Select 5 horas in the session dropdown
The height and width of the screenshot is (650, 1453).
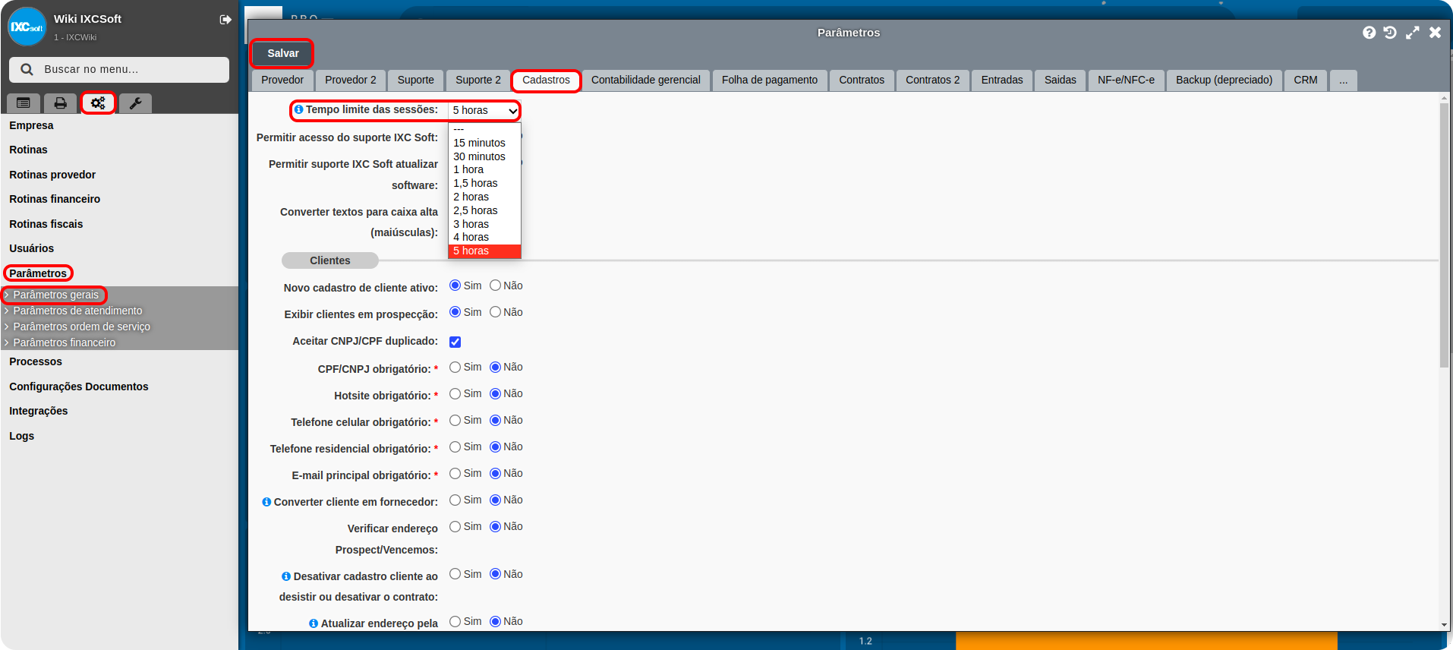484,251
